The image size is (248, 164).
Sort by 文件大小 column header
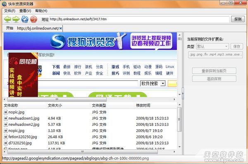(68, 105)
